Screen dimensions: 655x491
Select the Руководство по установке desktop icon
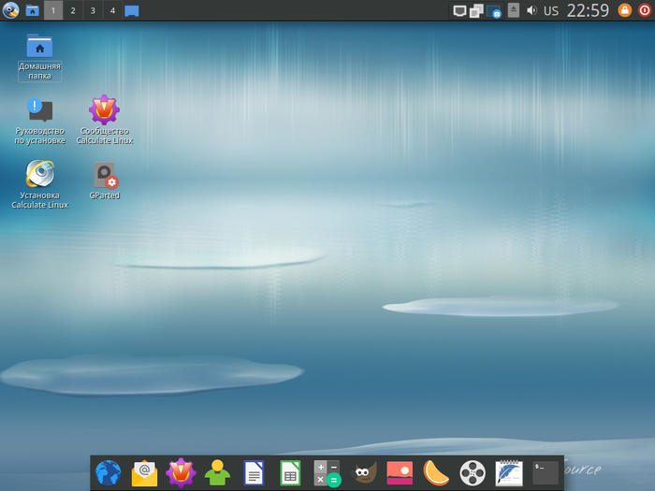pyautogui.click(x=39, y=121)
